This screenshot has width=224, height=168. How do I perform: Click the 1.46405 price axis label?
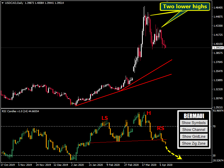click(x=218, y=8)
